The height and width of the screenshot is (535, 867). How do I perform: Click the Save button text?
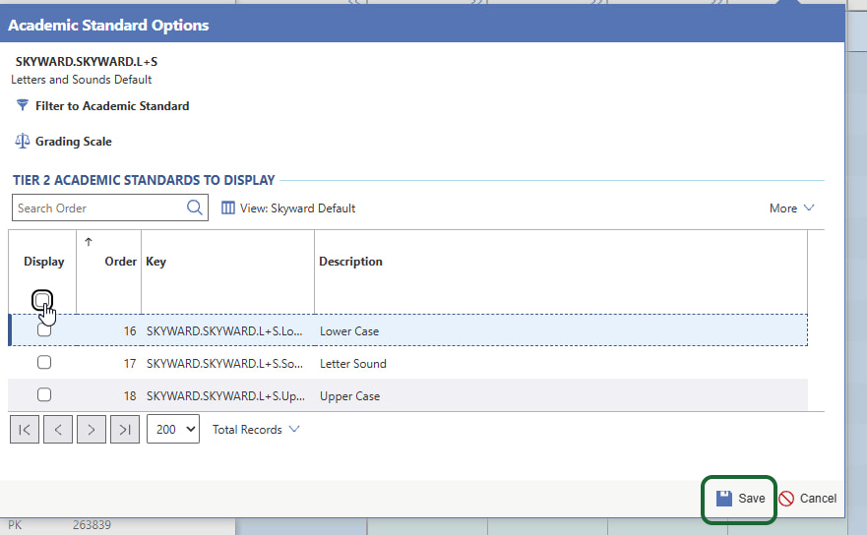point(752,498)
